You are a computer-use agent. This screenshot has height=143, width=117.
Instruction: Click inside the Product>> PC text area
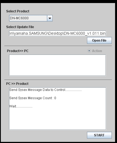pos(58,65)
